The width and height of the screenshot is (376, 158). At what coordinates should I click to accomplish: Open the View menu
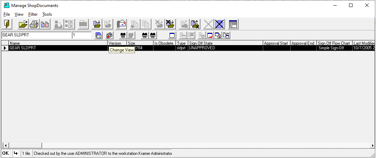19,14
